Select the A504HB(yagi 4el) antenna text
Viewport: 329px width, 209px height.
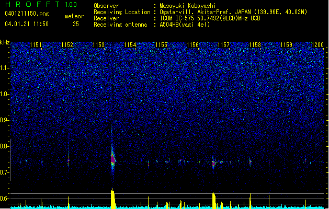coord(185,25)
